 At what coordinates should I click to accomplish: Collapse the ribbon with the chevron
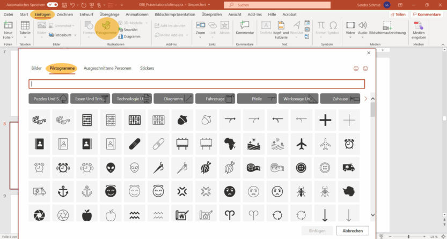pos(443,44)
